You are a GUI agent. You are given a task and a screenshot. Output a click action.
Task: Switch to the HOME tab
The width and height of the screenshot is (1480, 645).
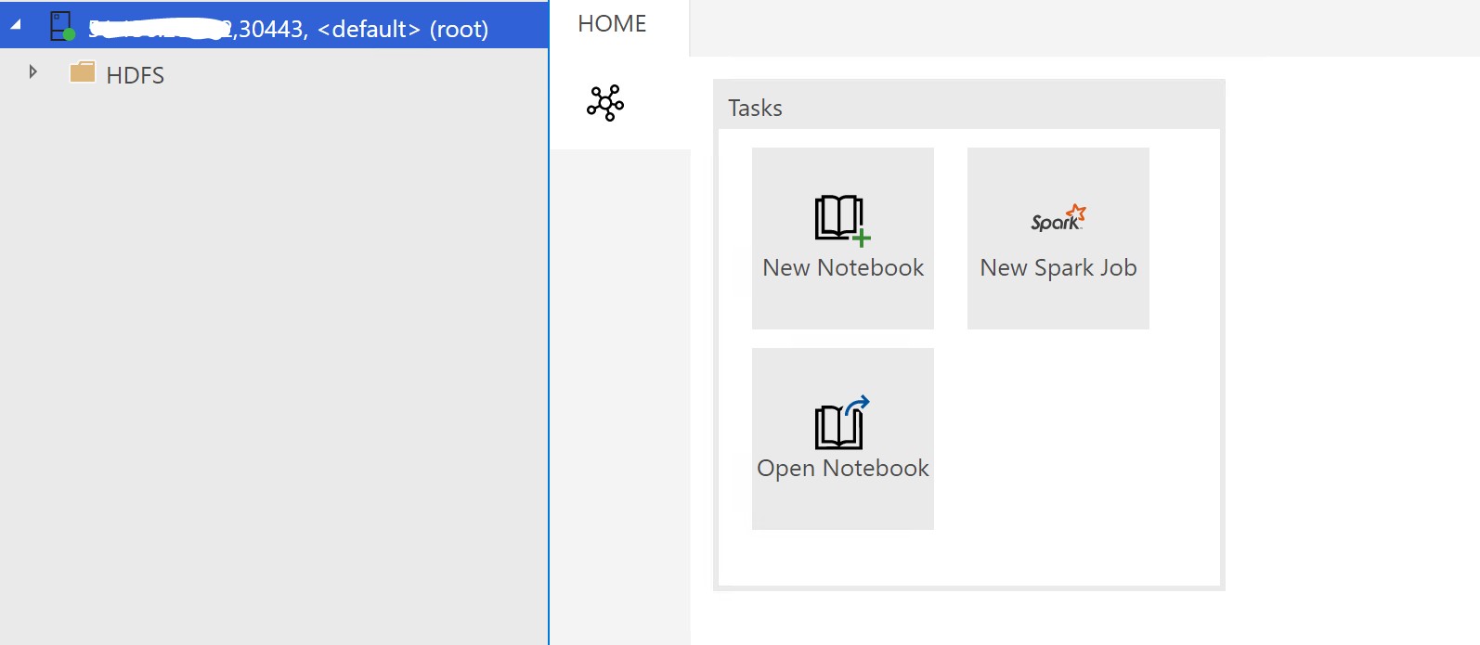pos(612,24)
